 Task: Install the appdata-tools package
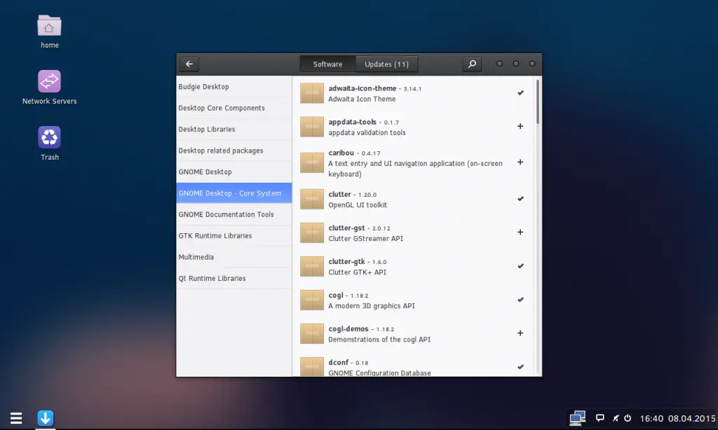coord(520,126)
